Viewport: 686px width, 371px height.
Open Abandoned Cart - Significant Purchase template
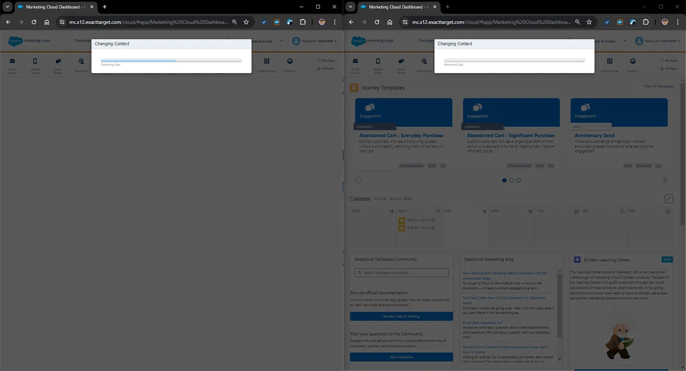click(510, 135)
